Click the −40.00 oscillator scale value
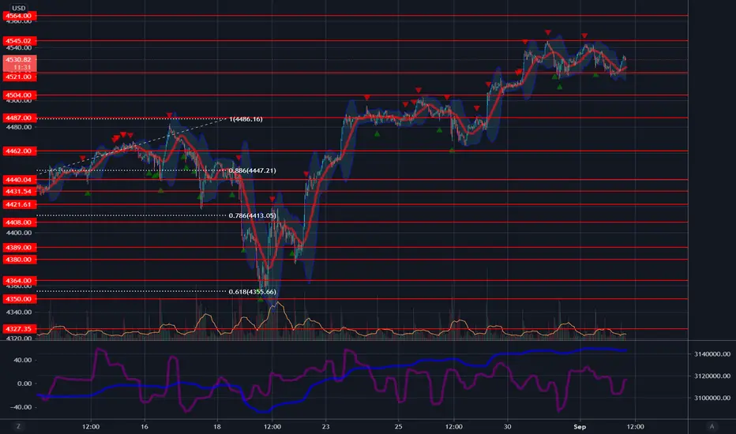Screen dimensions: 736x434 (21, 407)
